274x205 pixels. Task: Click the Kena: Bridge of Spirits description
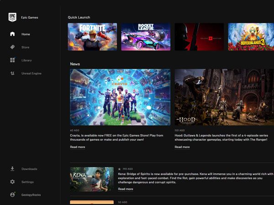pos(195,178)
